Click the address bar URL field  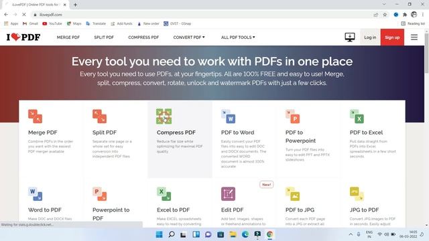tap(202, 15)
